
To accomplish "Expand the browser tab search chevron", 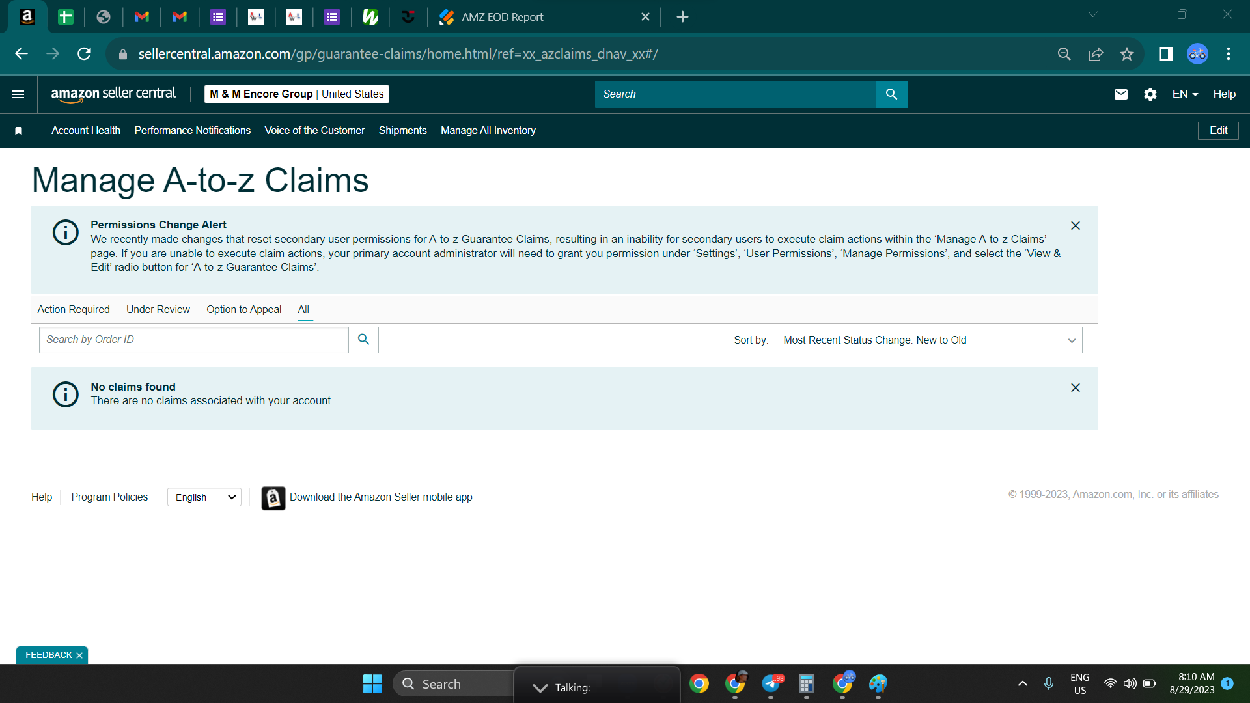I will pyautogui.click(x=1093, y=14).
